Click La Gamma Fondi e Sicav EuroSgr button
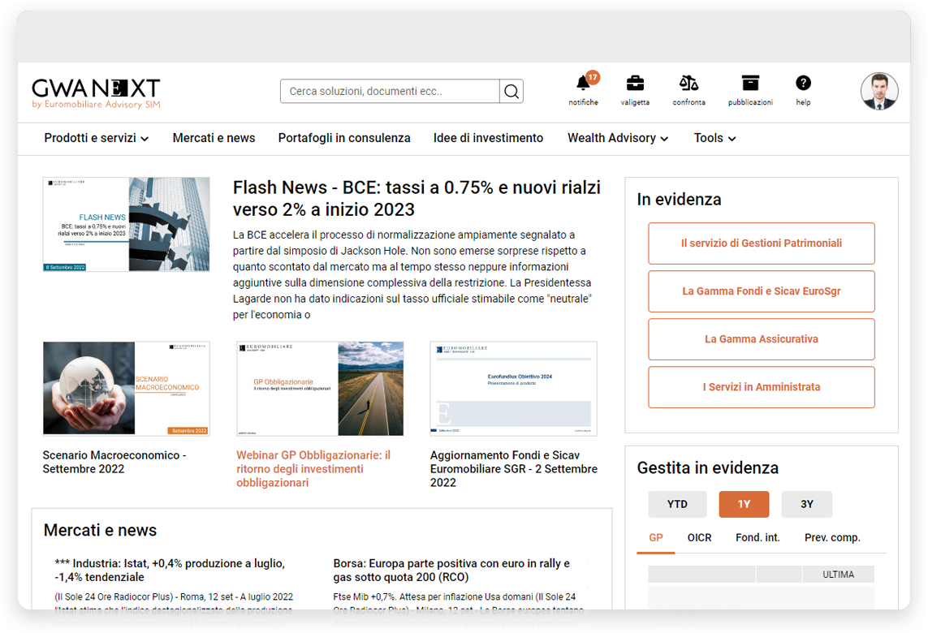The image size is (928, 633). tap(761, 291)
